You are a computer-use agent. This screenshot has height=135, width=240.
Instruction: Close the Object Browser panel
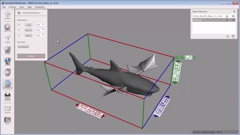[x=234, y=12]
